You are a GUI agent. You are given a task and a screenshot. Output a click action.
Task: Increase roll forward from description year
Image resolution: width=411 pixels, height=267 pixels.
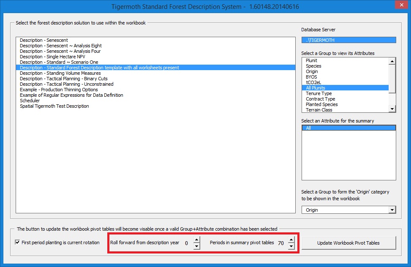point(196,240)
